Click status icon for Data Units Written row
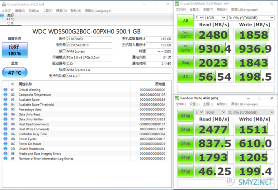 5,119
